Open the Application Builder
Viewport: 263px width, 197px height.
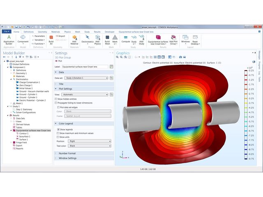8,39
